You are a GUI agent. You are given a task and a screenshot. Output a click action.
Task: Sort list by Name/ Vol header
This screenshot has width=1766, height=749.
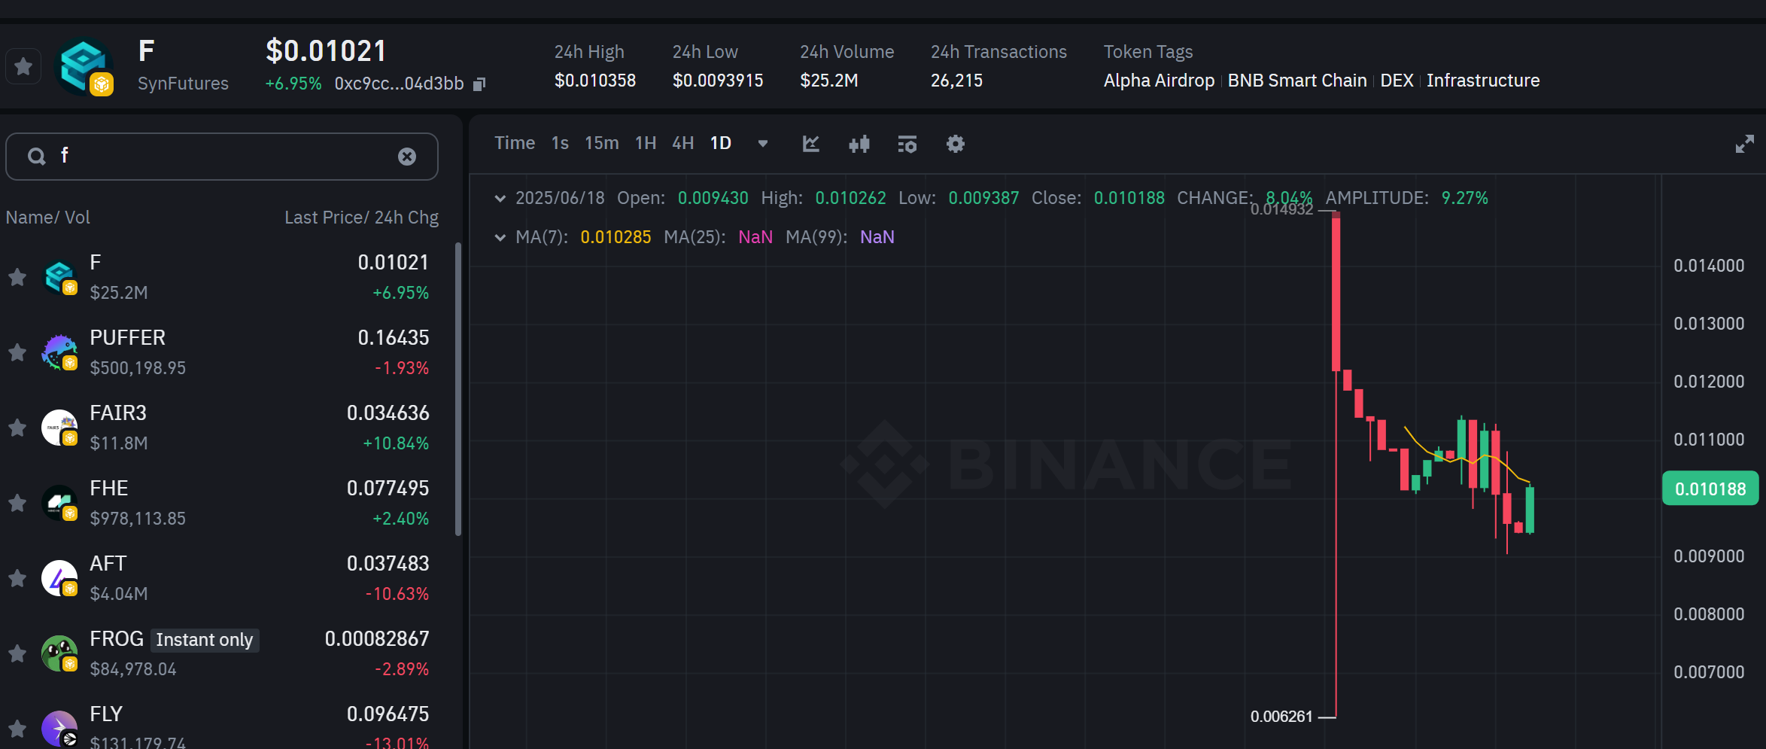(47, 218)
